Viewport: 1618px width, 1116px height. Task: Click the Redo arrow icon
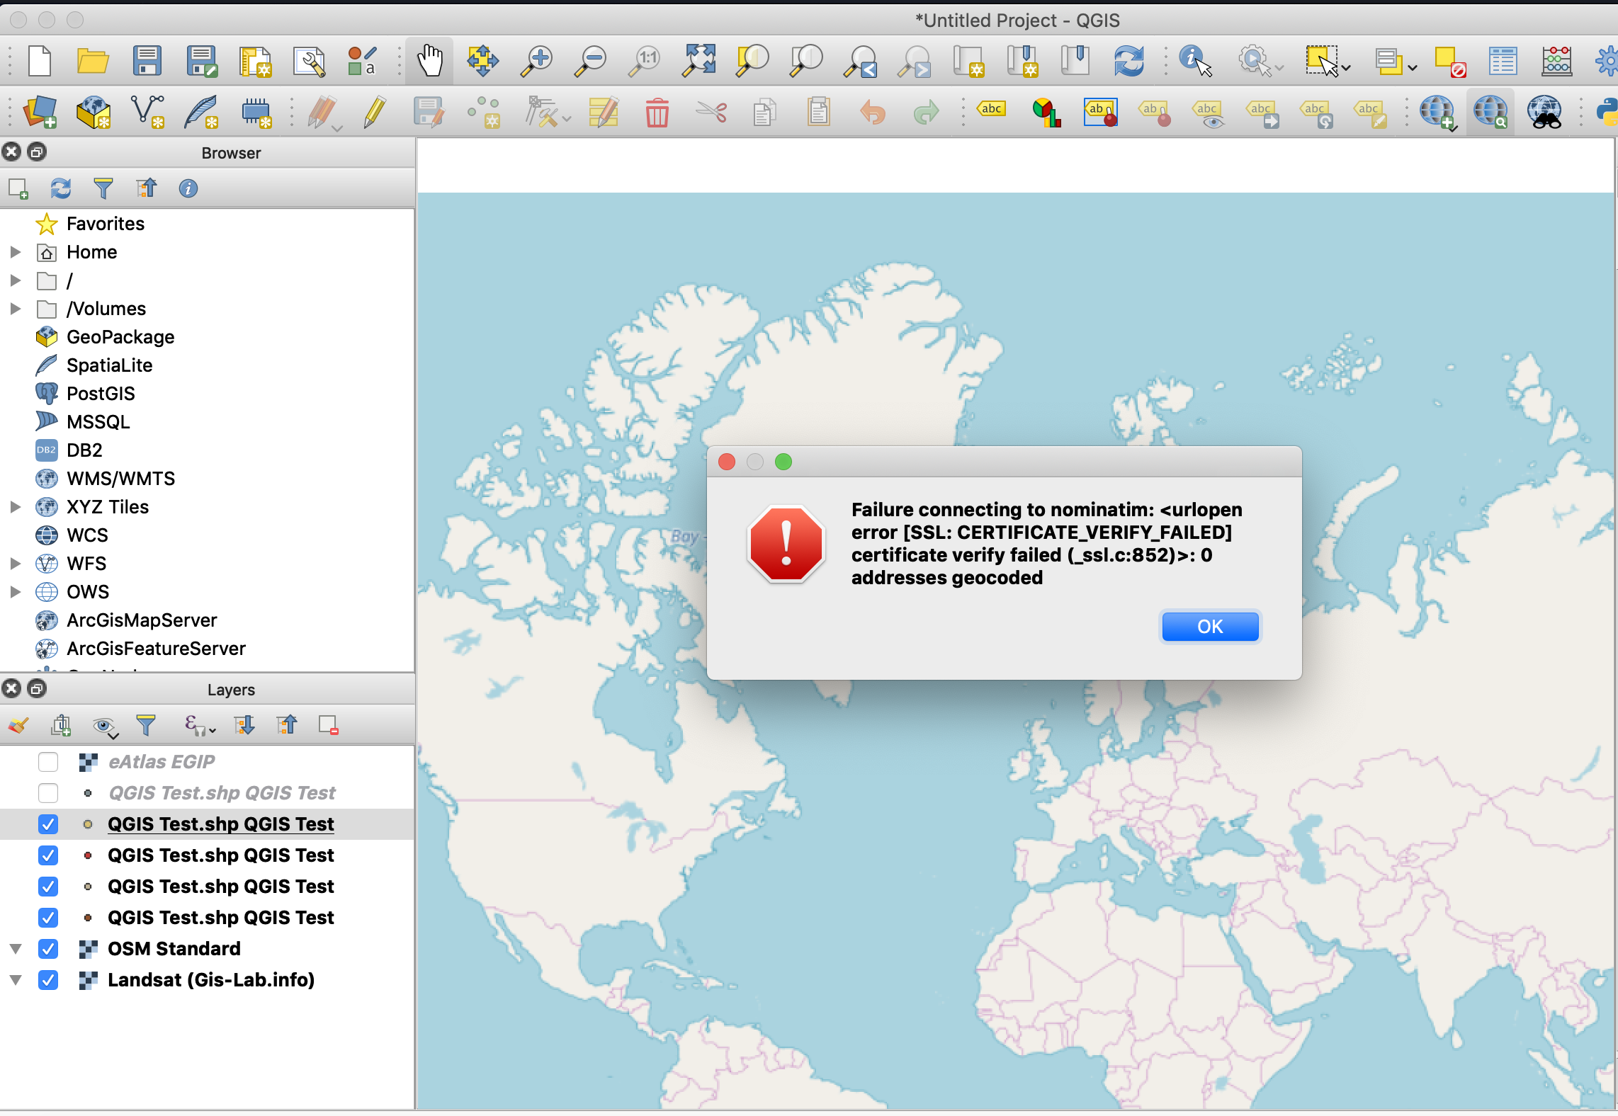point(926,112)
